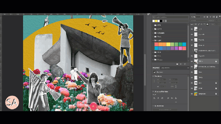Pick magenta swatch in Light group

(180, 48)
